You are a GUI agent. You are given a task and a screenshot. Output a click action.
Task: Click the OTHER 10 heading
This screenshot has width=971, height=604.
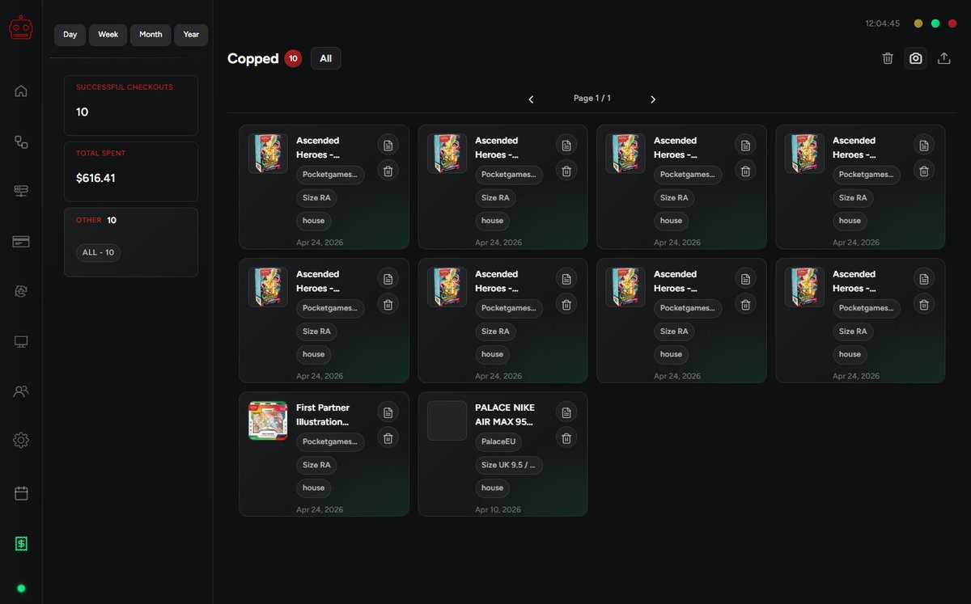(96, 220)
